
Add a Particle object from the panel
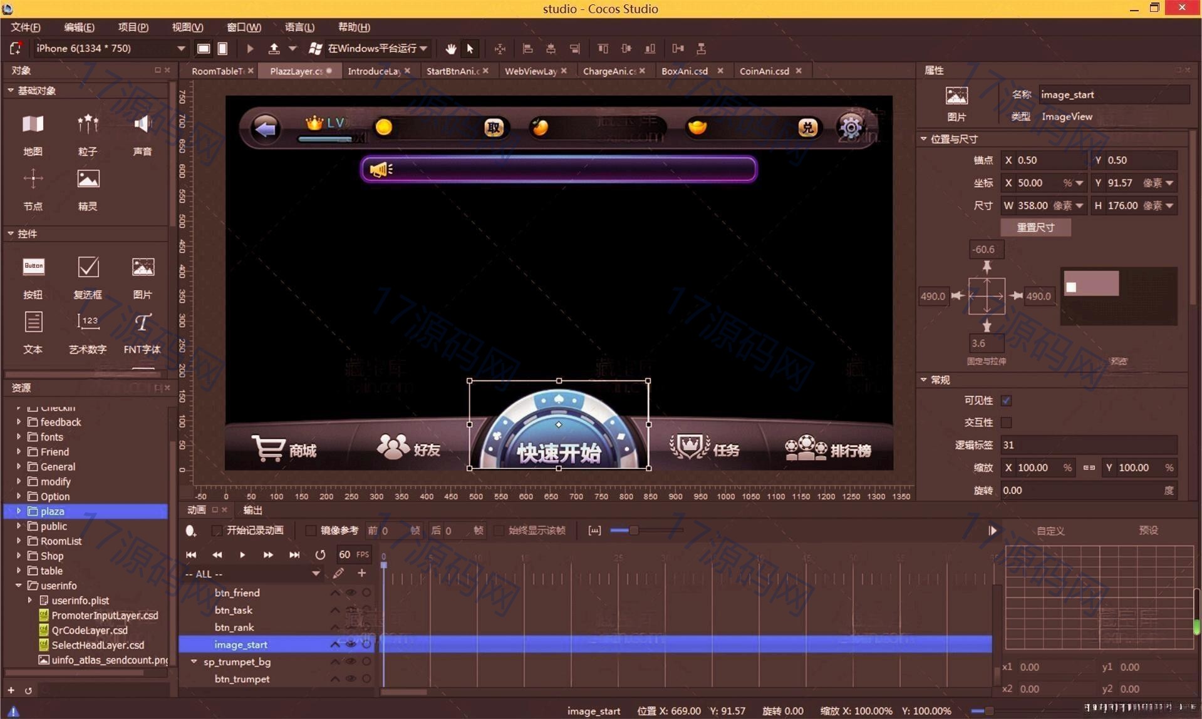click(x=88, y=125)
